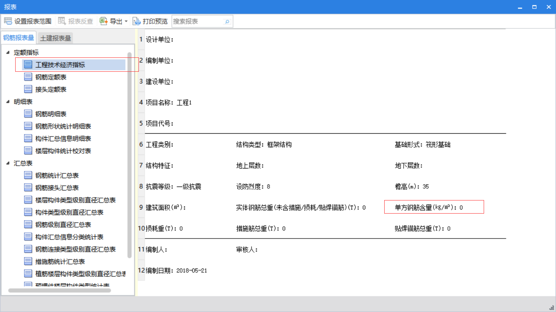Screen dimensions: 556x312
Task: Click the 钢筋形状统计明细表 report icon
Action: tap(28, 126)
